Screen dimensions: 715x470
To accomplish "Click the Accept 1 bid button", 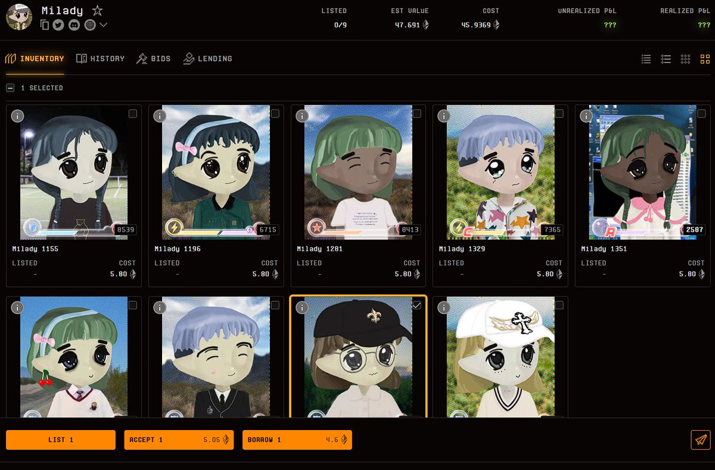I will pyautogui.click(x=179, y=440).
